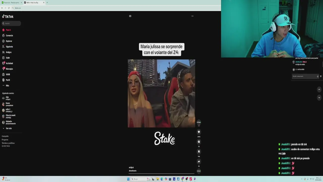Open the spinning sound disc icon
The width and height of the screenshot is (323, 182).
[x=199, y=171]
